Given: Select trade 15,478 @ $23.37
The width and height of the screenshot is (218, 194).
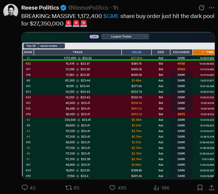Looking at the screenshot, I should click(x=78, y=64).
